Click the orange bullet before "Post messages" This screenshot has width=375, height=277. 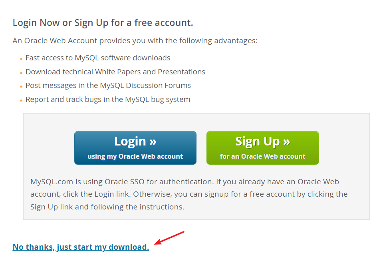[21, 86]
